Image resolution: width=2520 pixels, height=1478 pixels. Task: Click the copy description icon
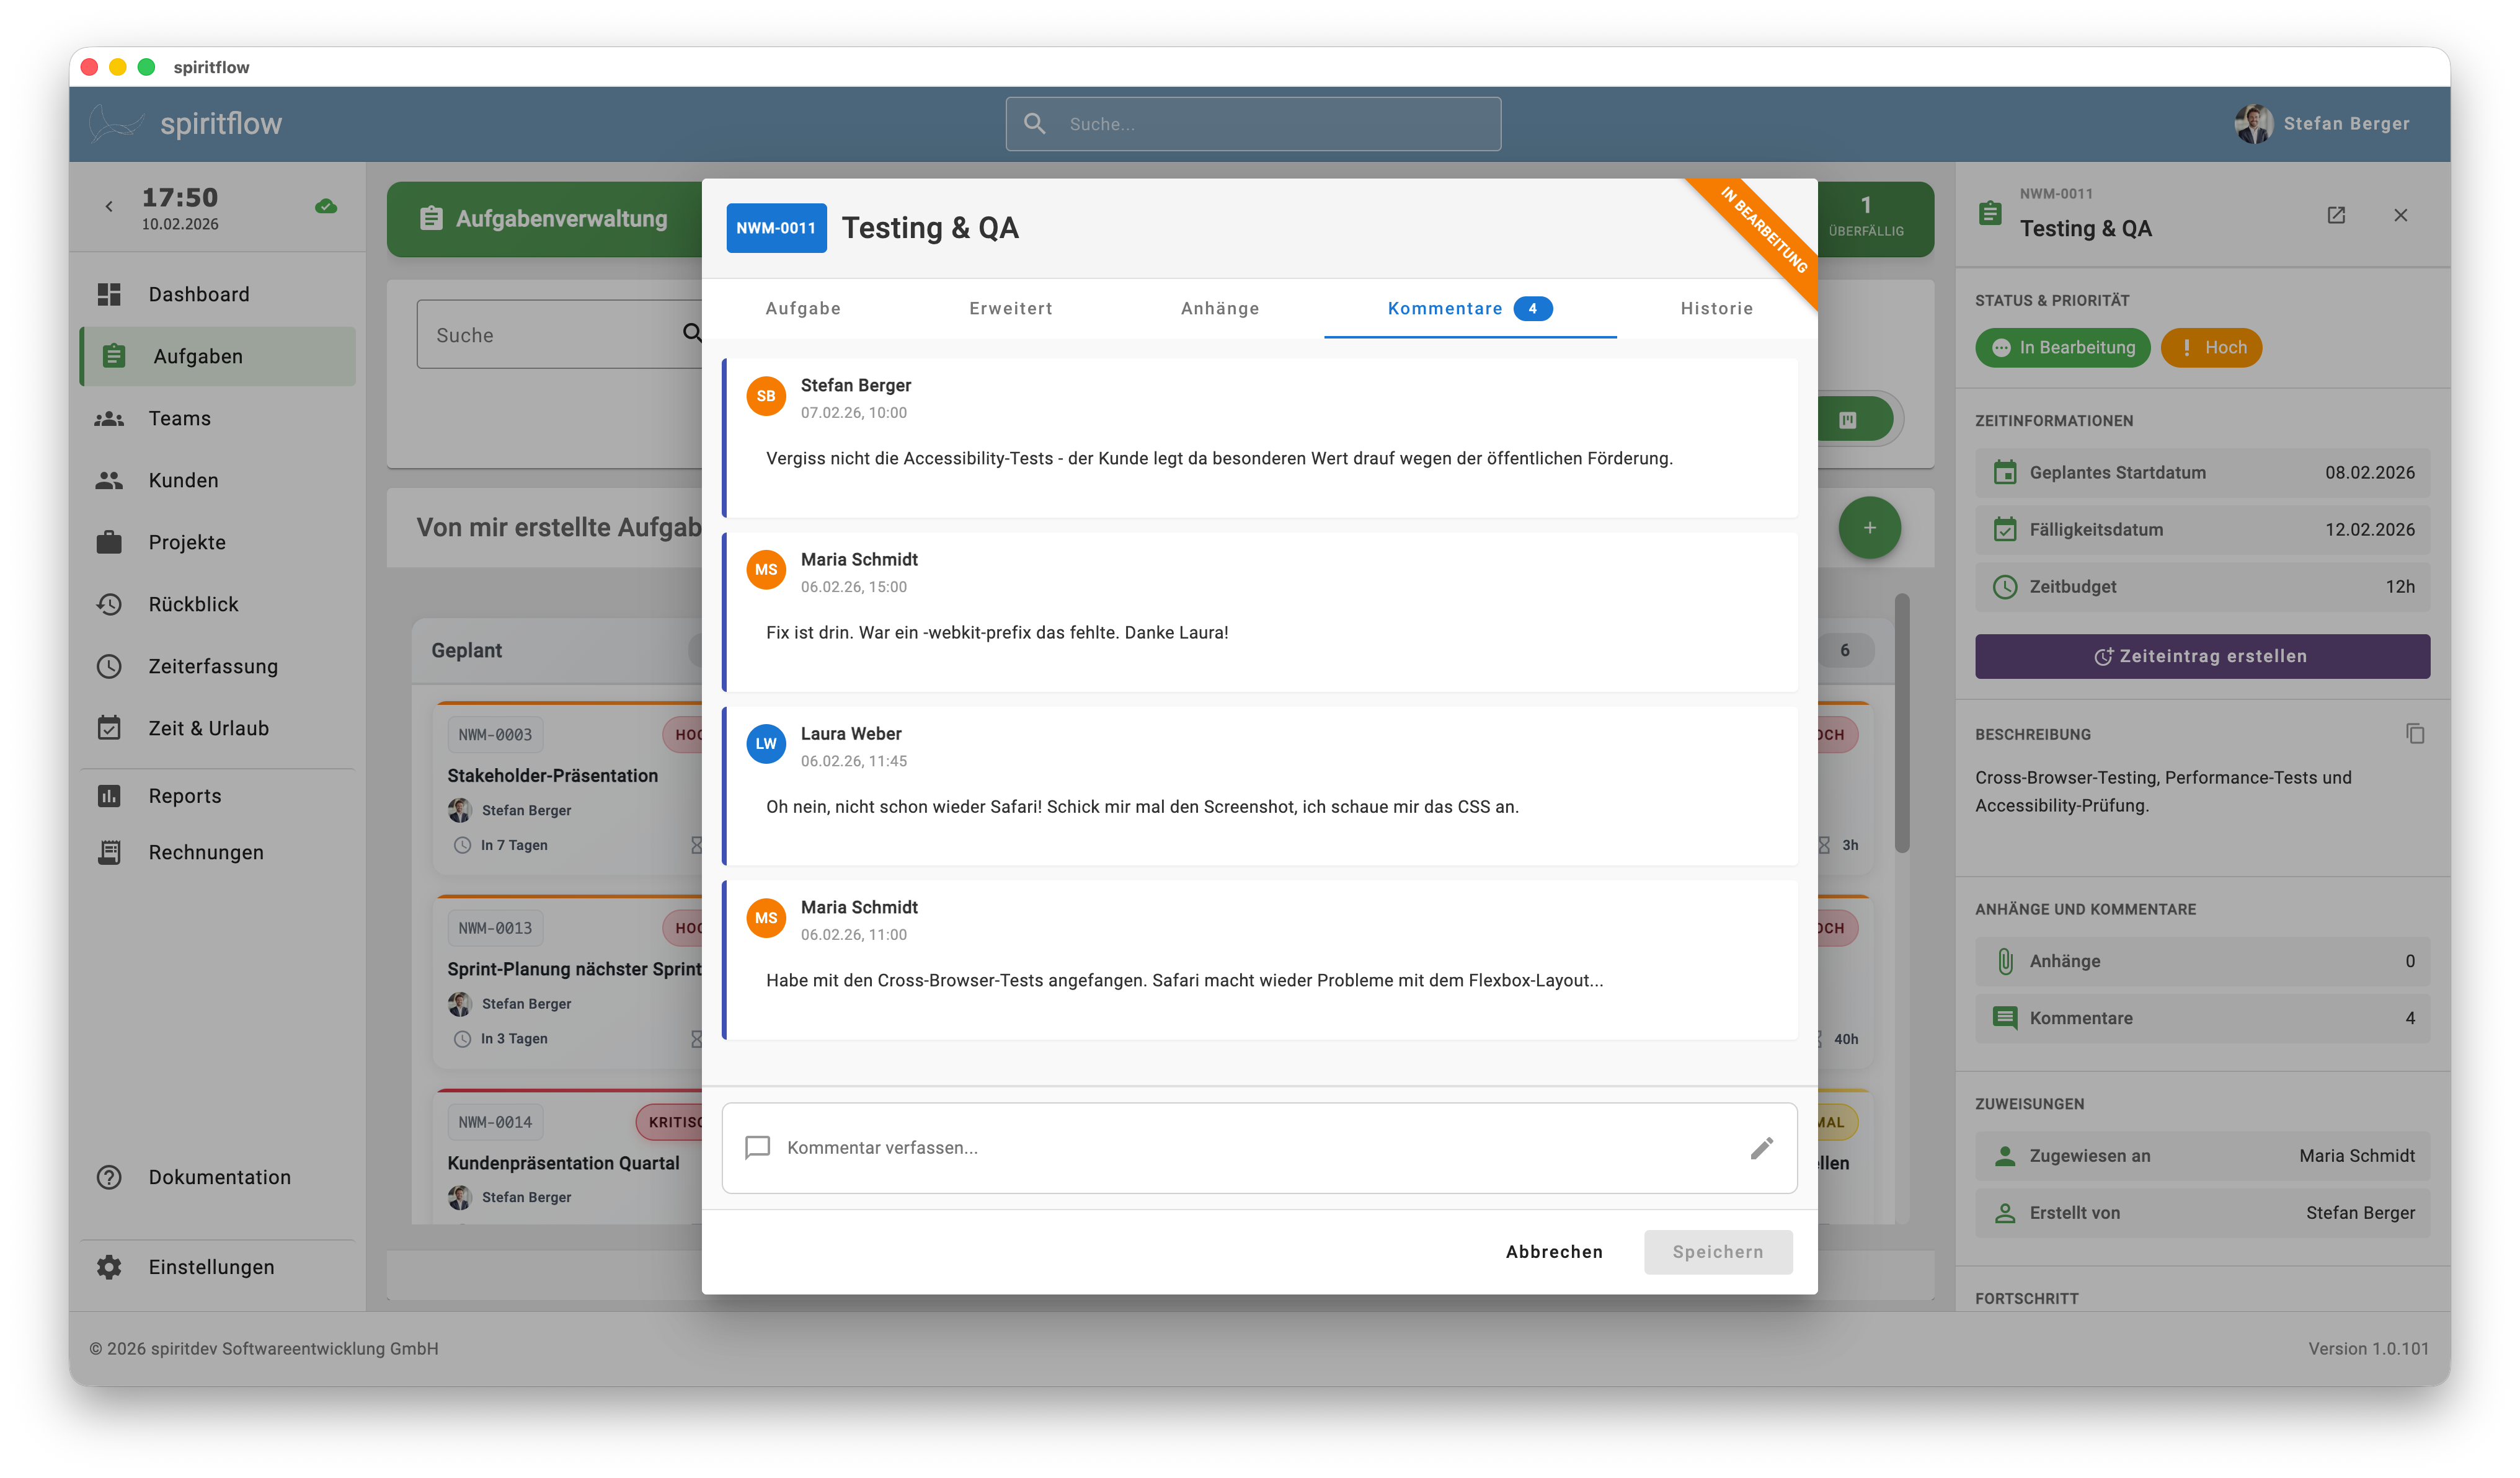coord(2414,734)
